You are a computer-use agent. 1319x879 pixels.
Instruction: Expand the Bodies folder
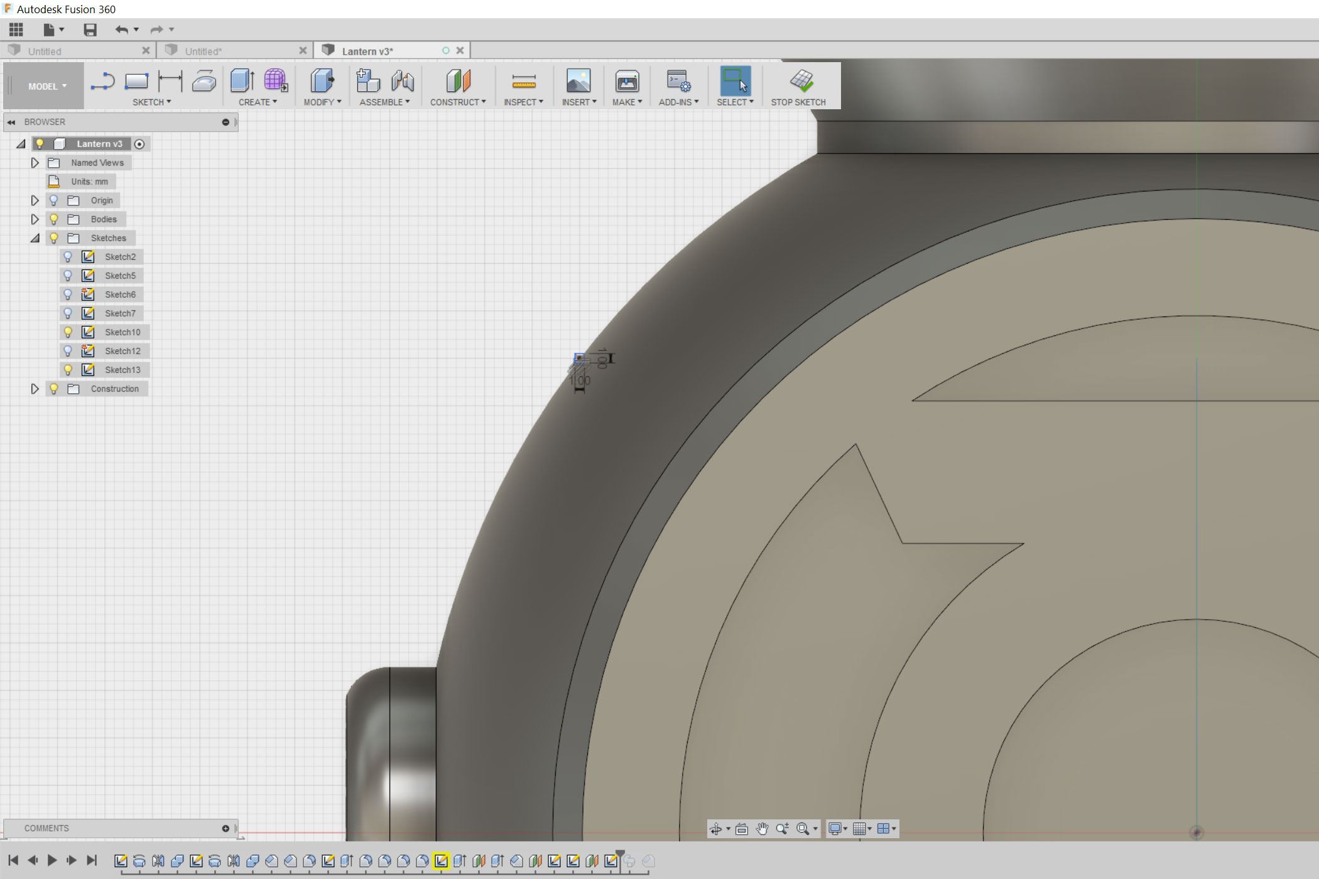(35, 219)
